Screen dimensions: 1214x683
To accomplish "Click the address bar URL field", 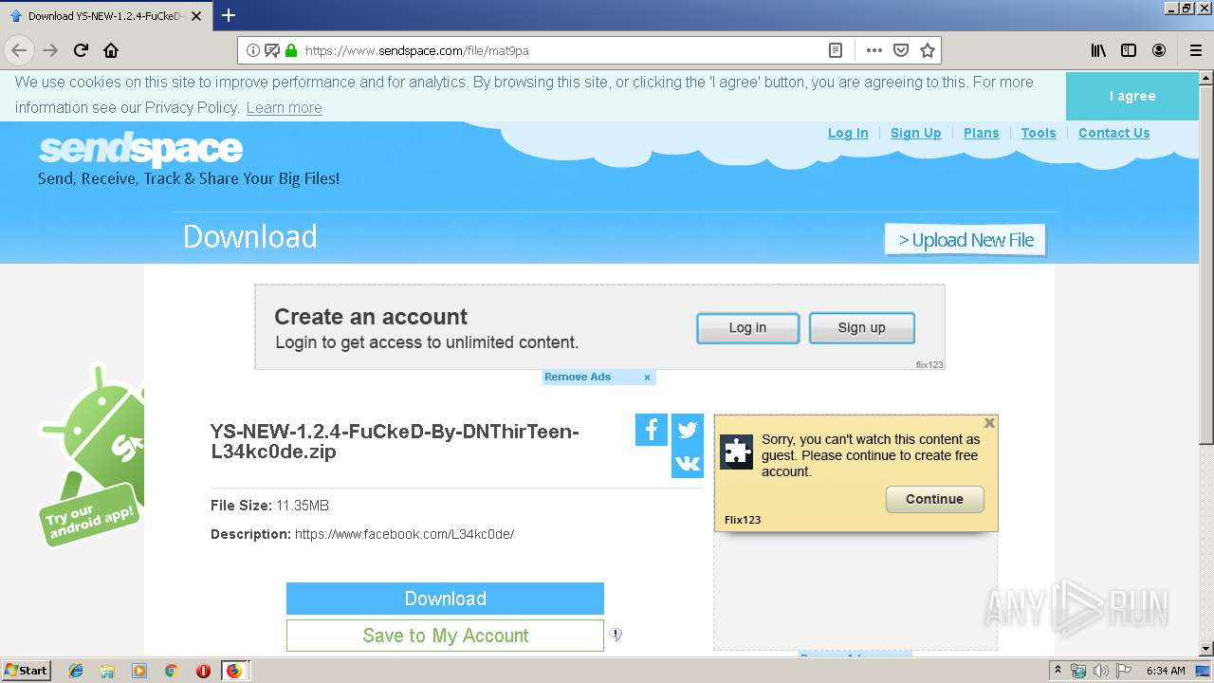I will (560, 50).
